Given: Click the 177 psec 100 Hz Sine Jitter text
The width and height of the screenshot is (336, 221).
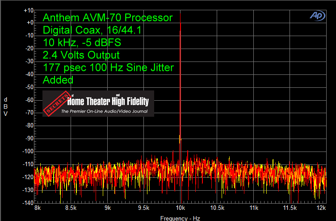Looking at the screenshot, I should pyautogui.click(x=108, y=68).
